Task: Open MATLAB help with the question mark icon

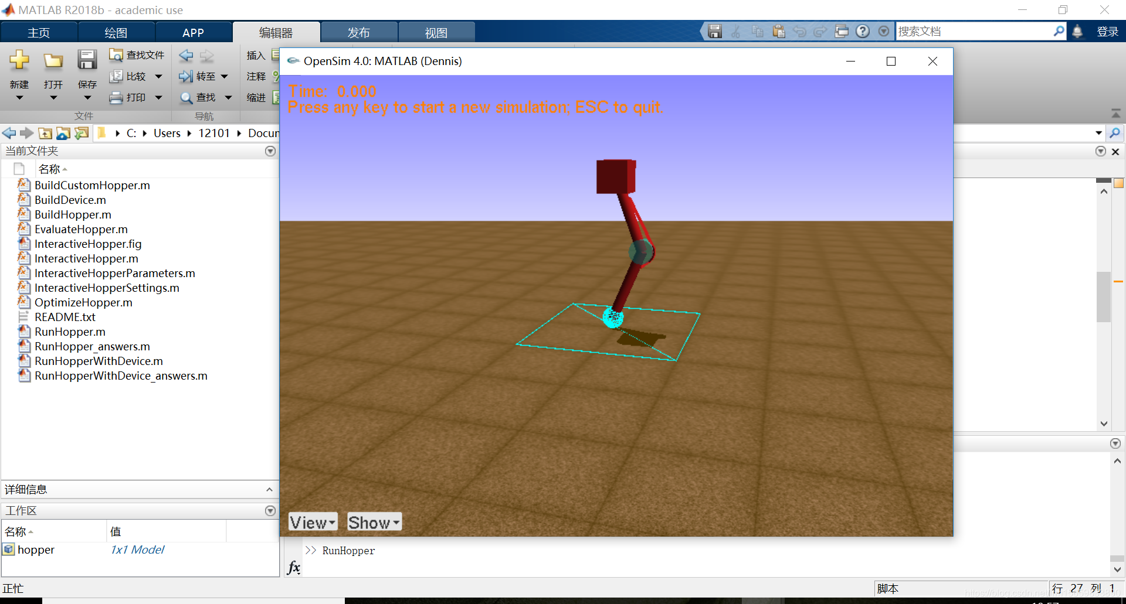Action: pos(862,31)
